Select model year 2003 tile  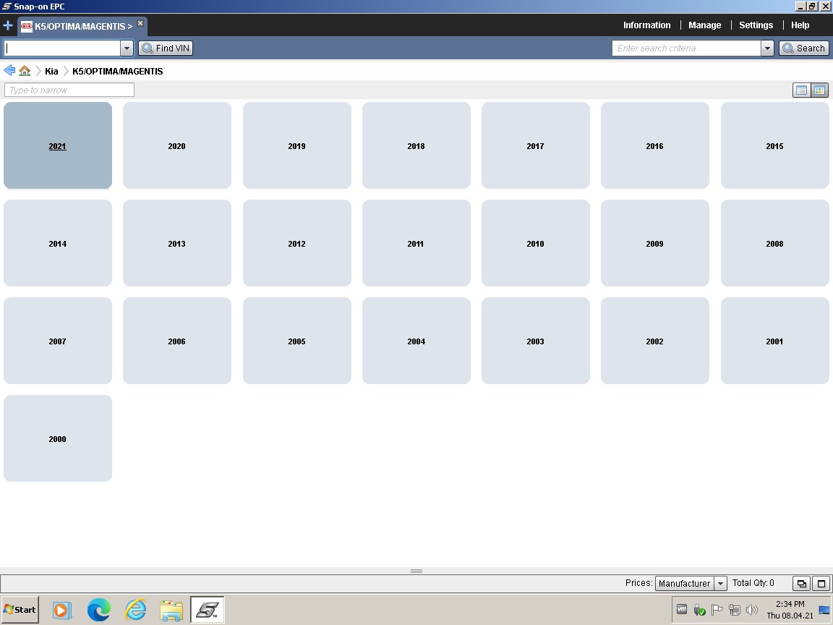[536, 341]
